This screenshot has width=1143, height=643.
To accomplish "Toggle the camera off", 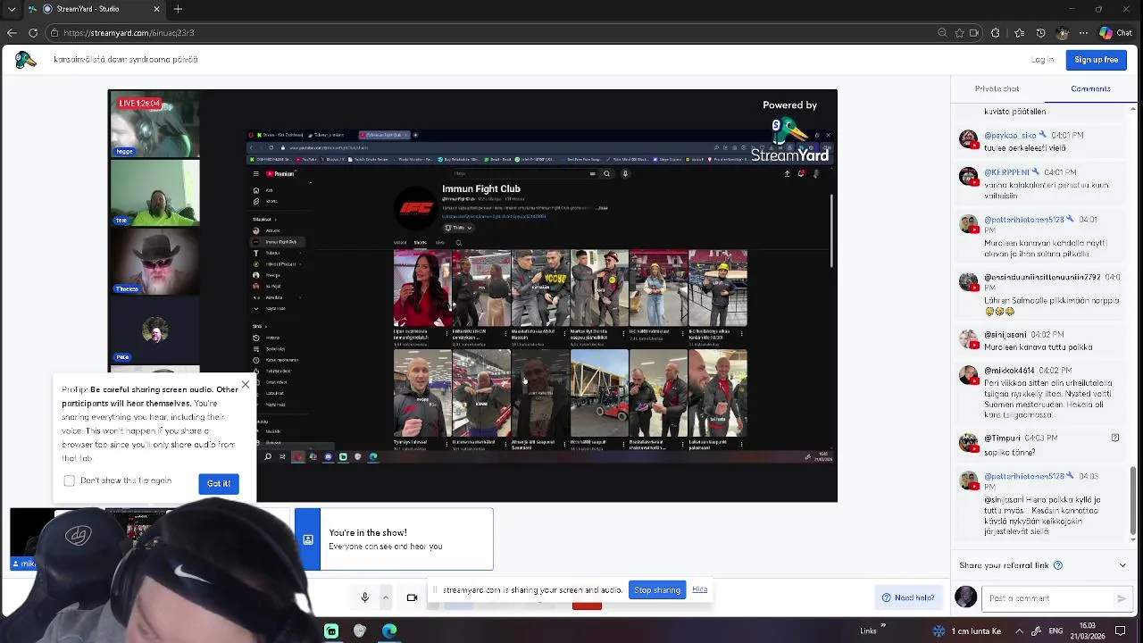I will click(412, 597).
